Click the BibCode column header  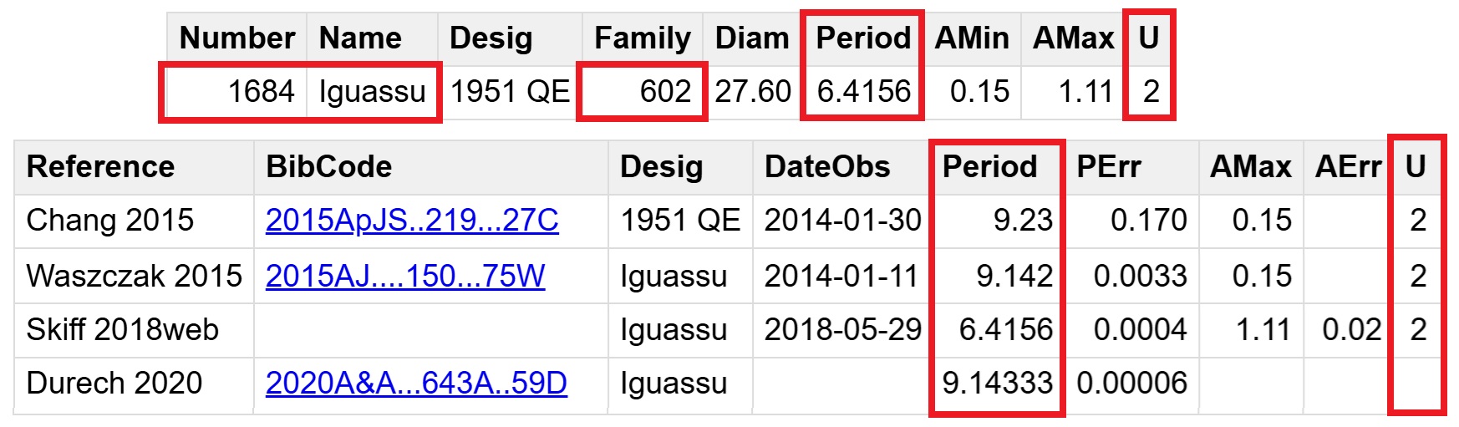[x=328, y=167]
